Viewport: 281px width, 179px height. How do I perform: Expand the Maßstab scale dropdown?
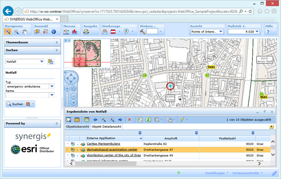pos(257,31)
